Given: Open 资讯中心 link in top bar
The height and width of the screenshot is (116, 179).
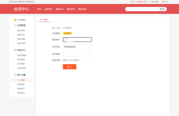Looking at the screenshot, I should point(165,2).
